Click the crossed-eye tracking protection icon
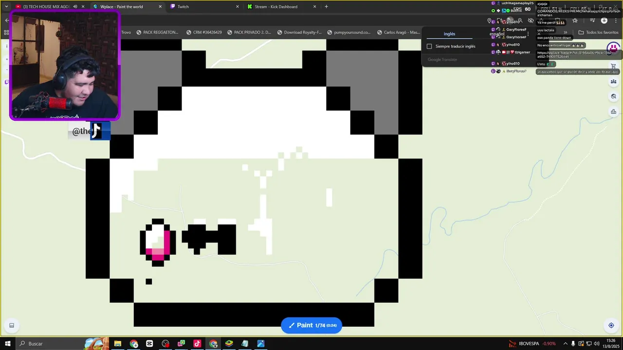 [531, 21]
